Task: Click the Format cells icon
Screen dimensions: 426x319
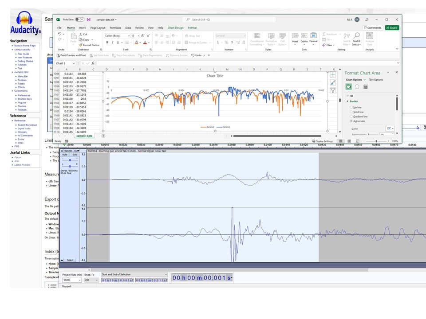Action: 313,35
